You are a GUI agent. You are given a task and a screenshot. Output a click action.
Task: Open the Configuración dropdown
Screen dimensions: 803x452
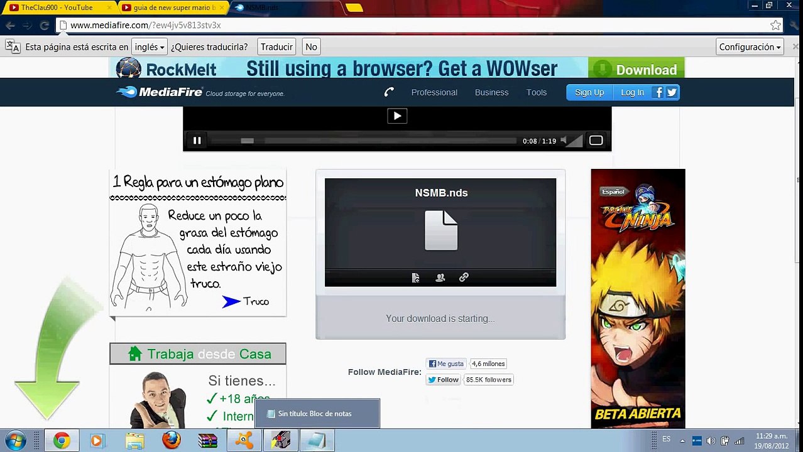(x=750, y=47)
